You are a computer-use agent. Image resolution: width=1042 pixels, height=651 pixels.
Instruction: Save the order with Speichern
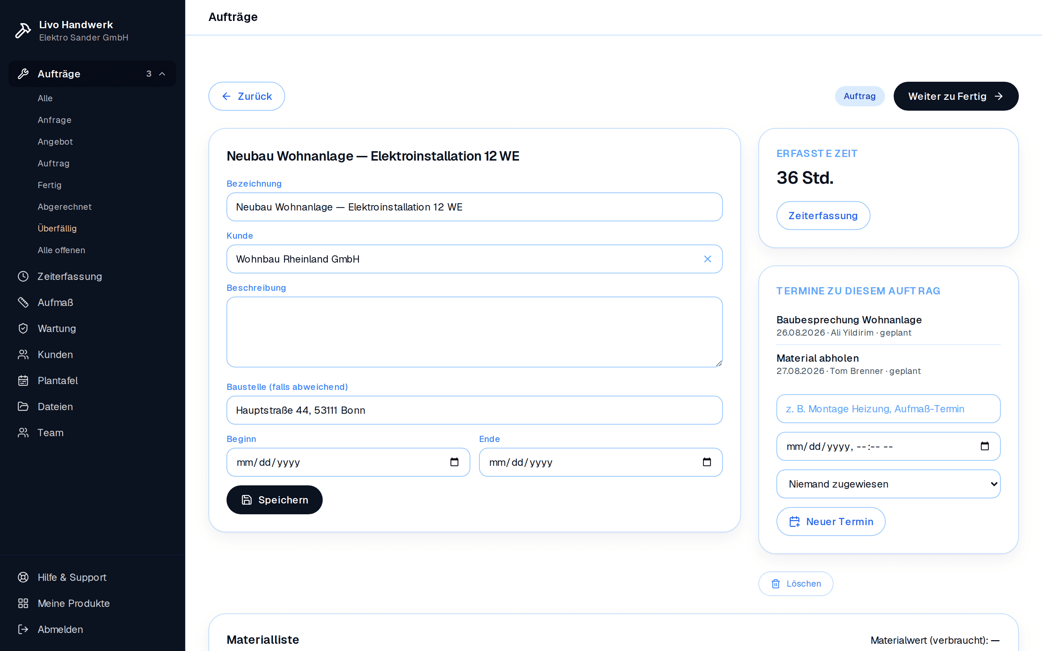point(274,499)
